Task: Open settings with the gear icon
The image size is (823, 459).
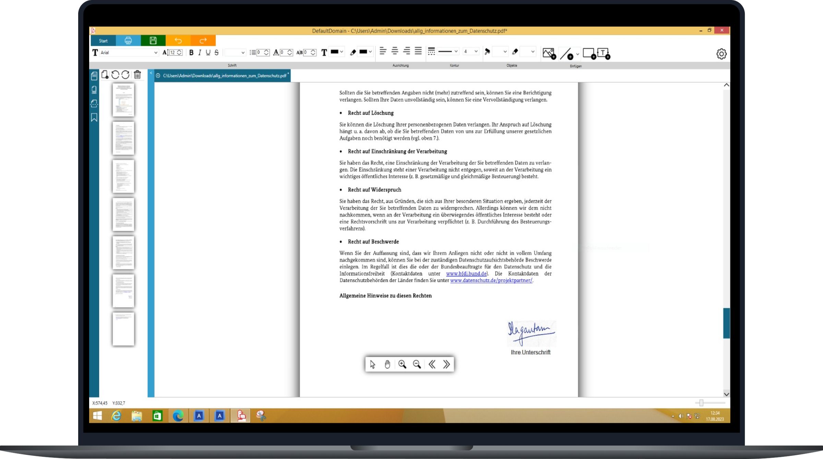Action: pos(721,54)
